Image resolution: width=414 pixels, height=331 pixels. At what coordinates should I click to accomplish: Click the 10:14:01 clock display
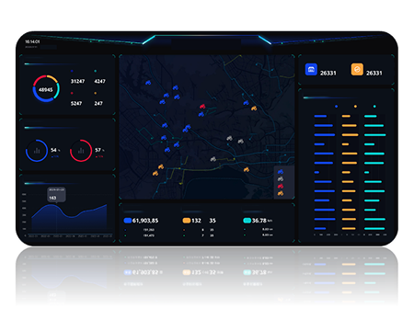(32, 41)
